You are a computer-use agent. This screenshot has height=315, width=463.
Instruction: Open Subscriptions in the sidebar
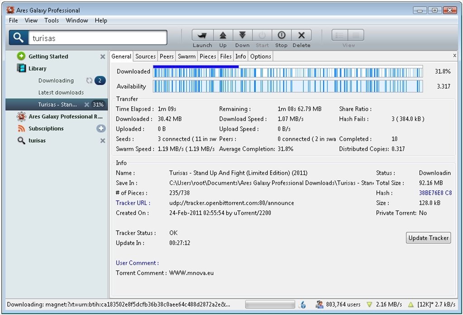pyautogui.click(x=46, y=128)
